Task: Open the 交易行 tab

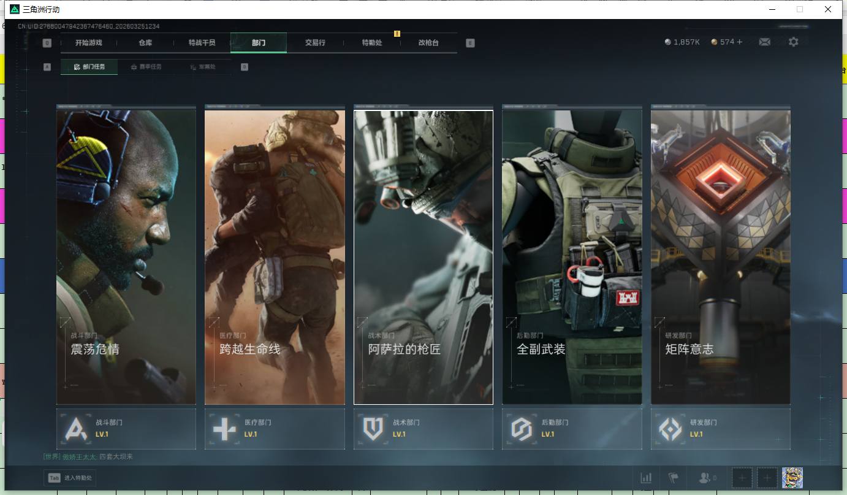Action: click(315, 43)
